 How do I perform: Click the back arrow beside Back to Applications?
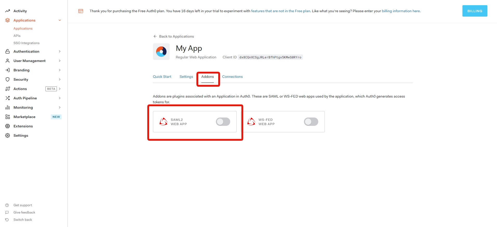[155, 36]
